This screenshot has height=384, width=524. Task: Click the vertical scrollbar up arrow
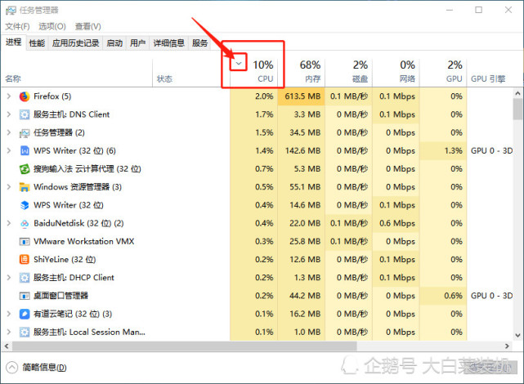[x=517, y=93]
